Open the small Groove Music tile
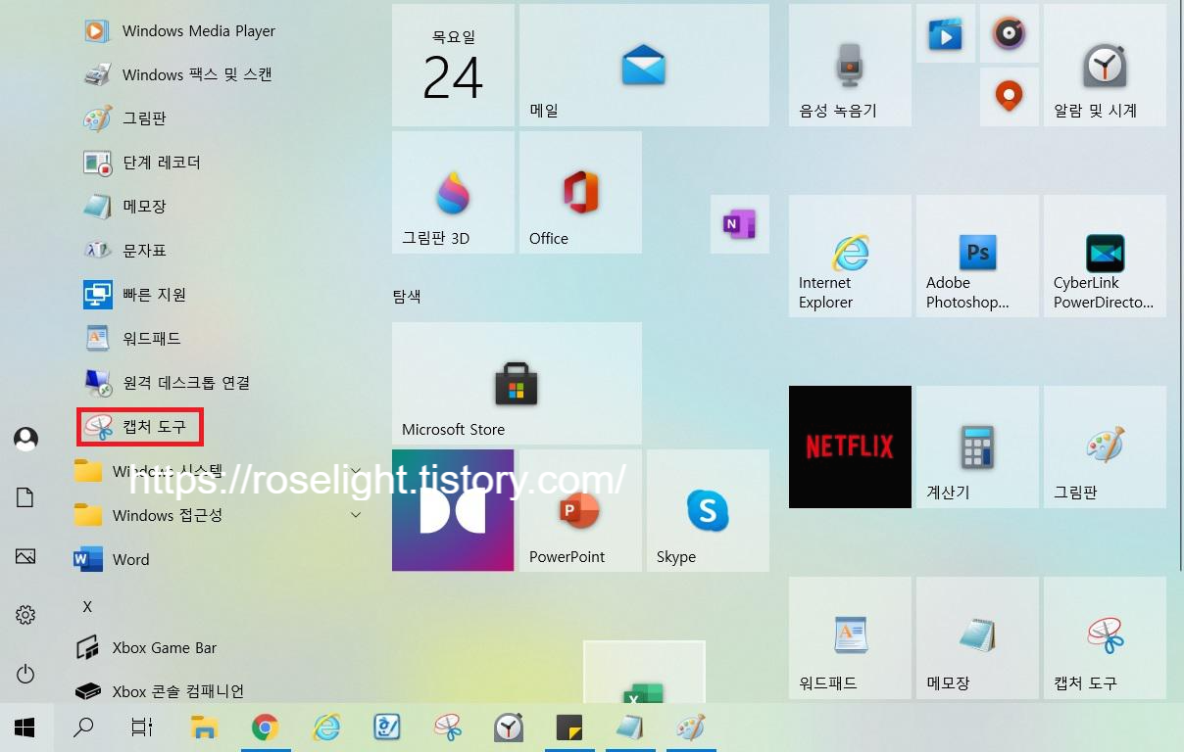 click(1009, 33)
